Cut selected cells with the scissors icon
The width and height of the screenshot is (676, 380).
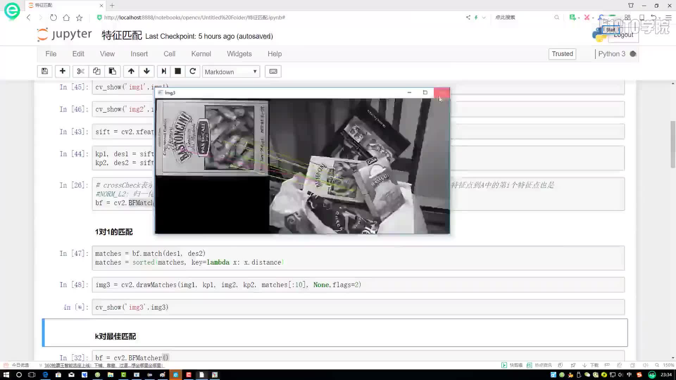click(x=81, y=71)
